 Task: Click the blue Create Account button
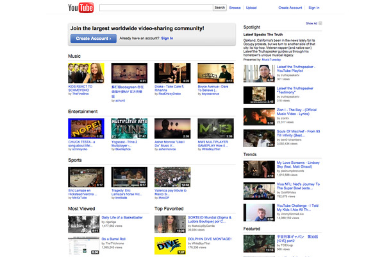click(93, 39)
